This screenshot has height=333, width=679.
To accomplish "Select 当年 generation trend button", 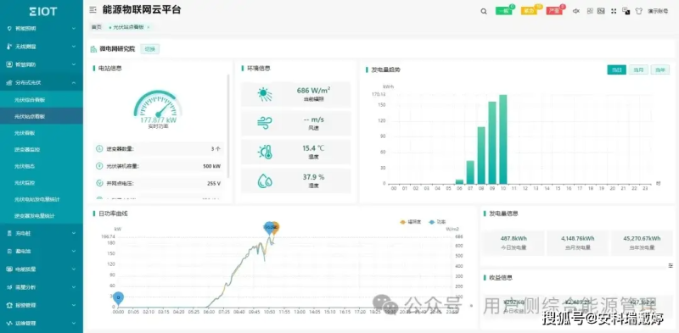I will [x=659, y=69].
